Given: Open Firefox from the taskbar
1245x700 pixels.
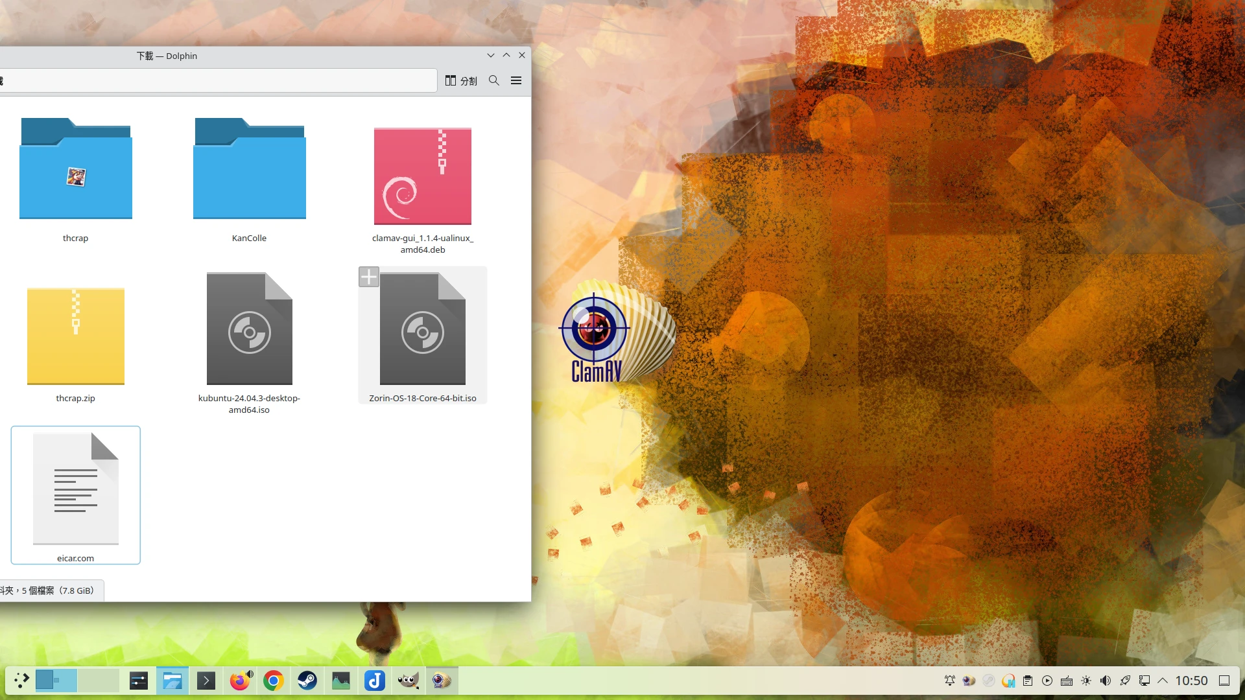Looking at the screenshot, I should [239, 681].
